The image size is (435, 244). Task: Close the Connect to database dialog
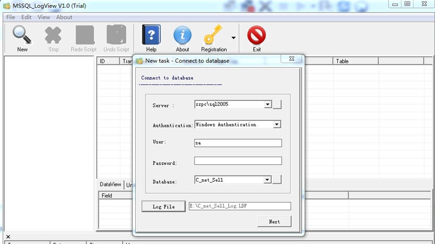click(291, 58)
